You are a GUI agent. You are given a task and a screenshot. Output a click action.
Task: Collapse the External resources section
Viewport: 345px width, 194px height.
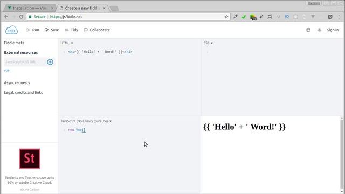(x=21, y=53)
